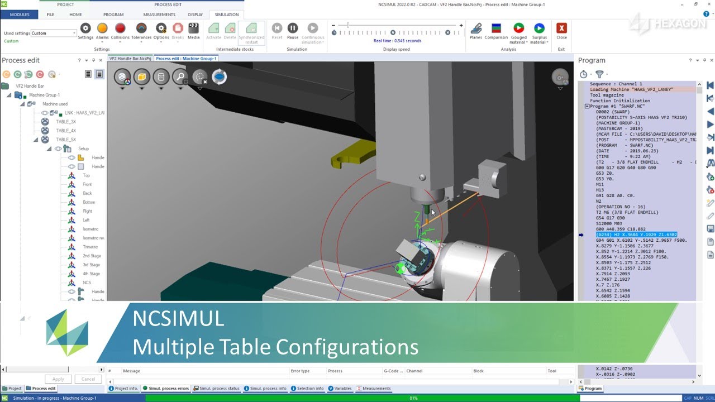Open dropdown under zoom magnifier viewport icon

pos(180,88)
